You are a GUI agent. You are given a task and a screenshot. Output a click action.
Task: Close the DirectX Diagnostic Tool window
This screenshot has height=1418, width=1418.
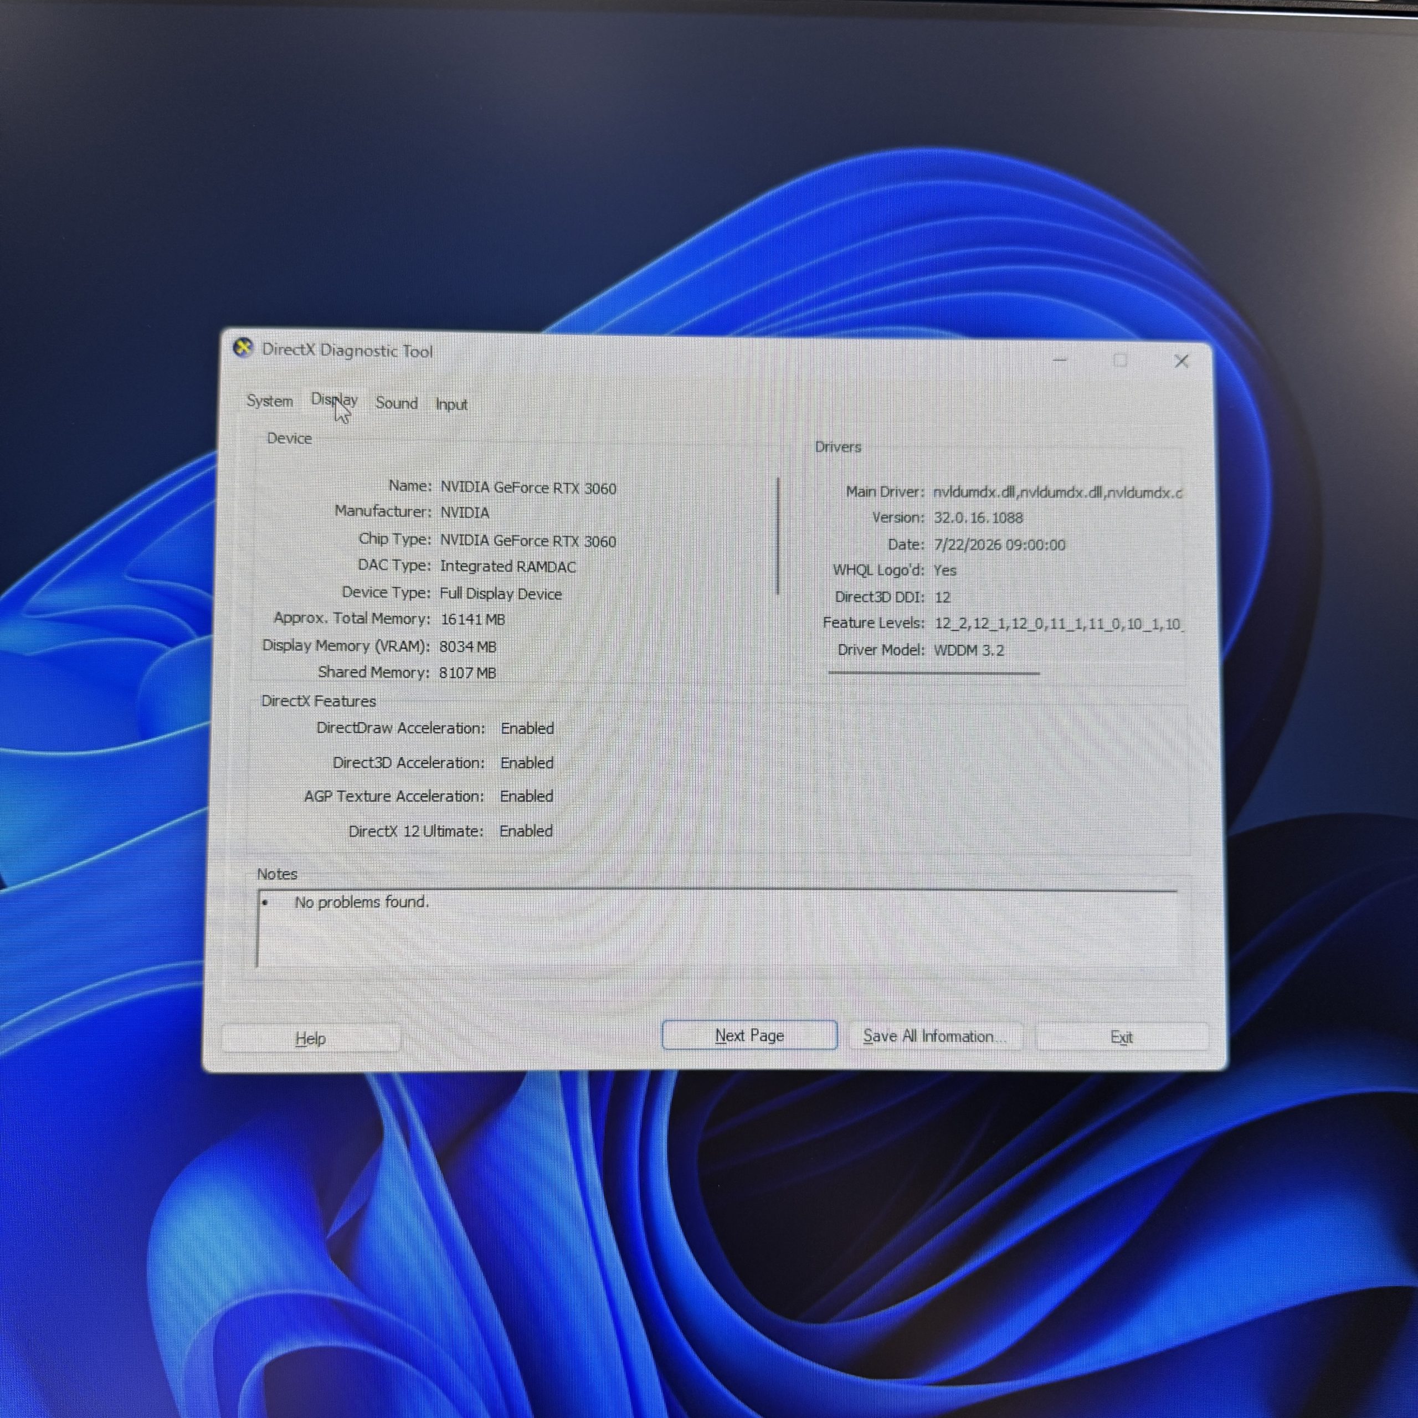click(1181, 361)
